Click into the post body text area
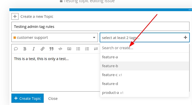This screenshot has width=192, height=105. tap(56, 72)
